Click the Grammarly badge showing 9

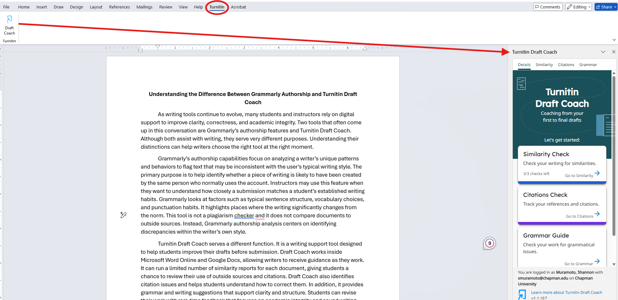coord(489,243)
